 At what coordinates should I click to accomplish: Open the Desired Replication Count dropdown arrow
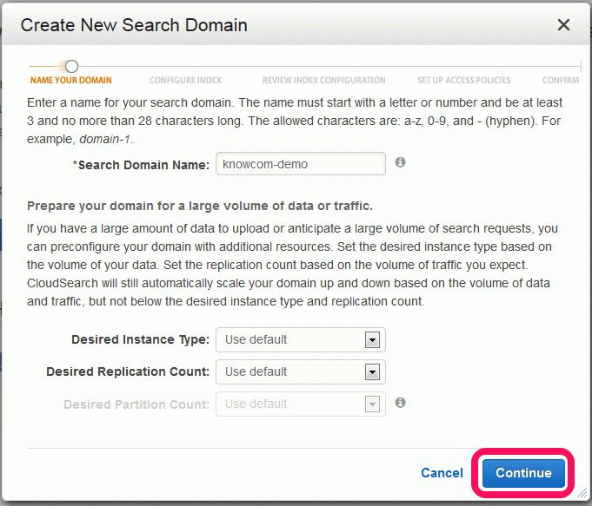pyautogui.click(x=372, y=372)
